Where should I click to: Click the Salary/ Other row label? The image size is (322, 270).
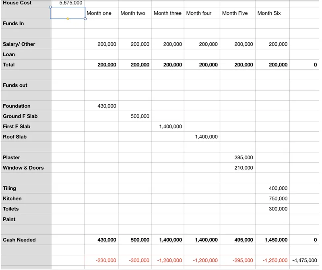[26, 44]
